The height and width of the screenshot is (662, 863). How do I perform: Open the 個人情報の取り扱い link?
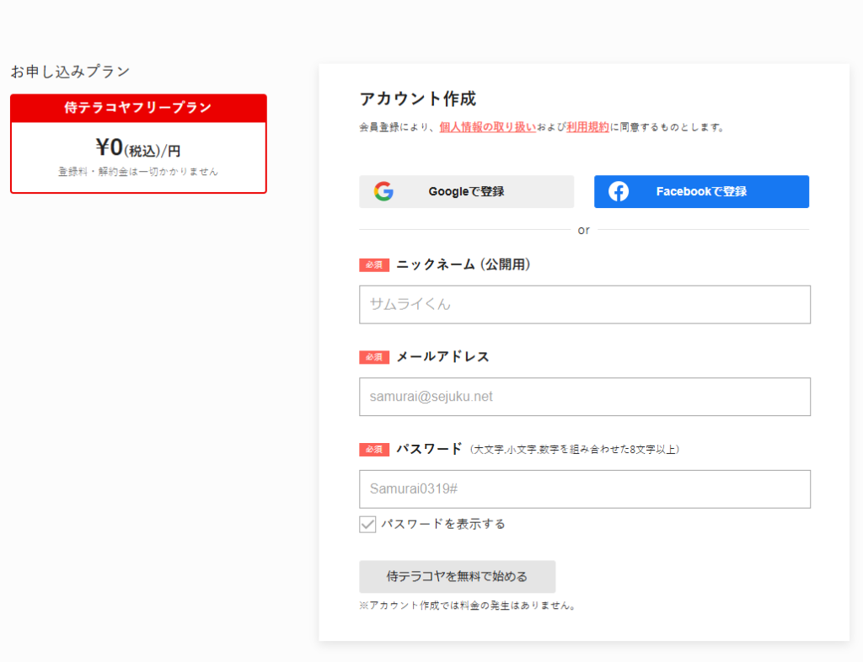(487, 127)
